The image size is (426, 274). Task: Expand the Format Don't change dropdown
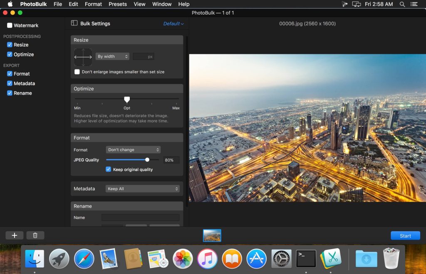pyautogui.click(x=133, y=150)
